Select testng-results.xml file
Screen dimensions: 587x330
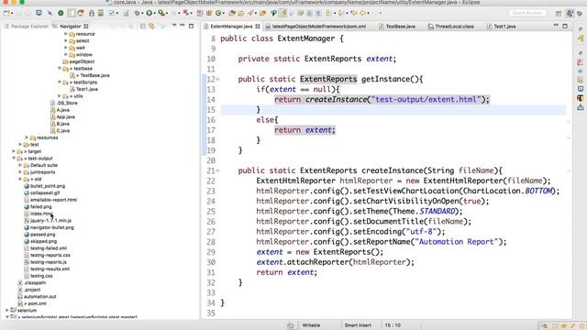50,269
